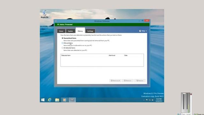Open the Recycle Bin desktop icon
This screenshot has height=115, width=204.
click(45, 14)
